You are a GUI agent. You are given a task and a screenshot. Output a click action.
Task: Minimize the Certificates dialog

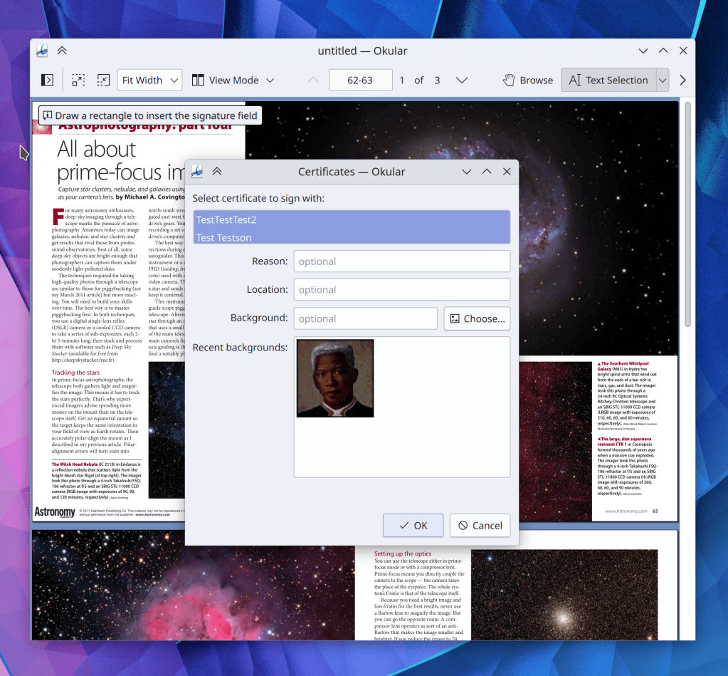[x=467, y=172]
